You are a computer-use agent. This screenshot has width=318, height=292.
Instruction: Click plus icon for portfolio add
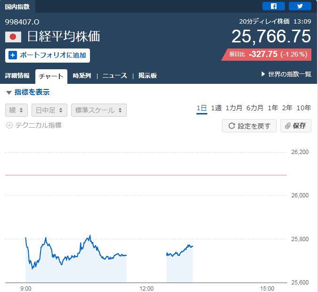click(13, 55)
